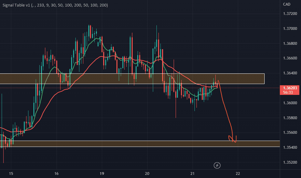
Task: Click date label 21 on time axis
Action: (192, 173)
